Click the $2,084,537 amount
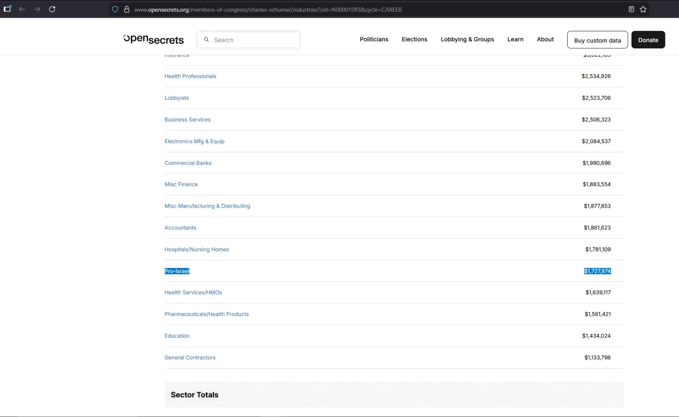 (596, 141)
